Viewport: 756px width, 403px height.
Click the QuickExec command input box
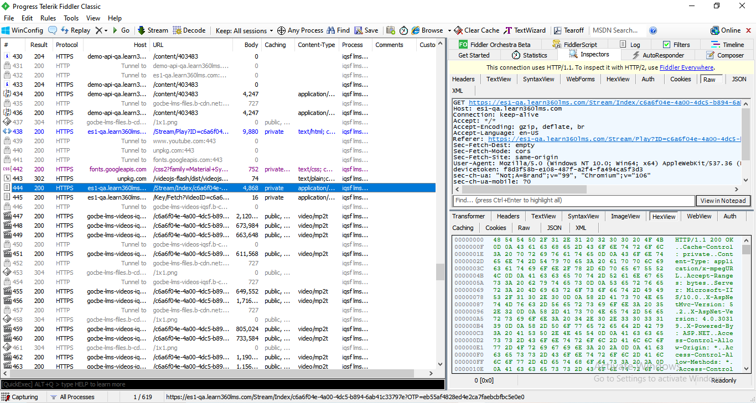pos(221,384)
